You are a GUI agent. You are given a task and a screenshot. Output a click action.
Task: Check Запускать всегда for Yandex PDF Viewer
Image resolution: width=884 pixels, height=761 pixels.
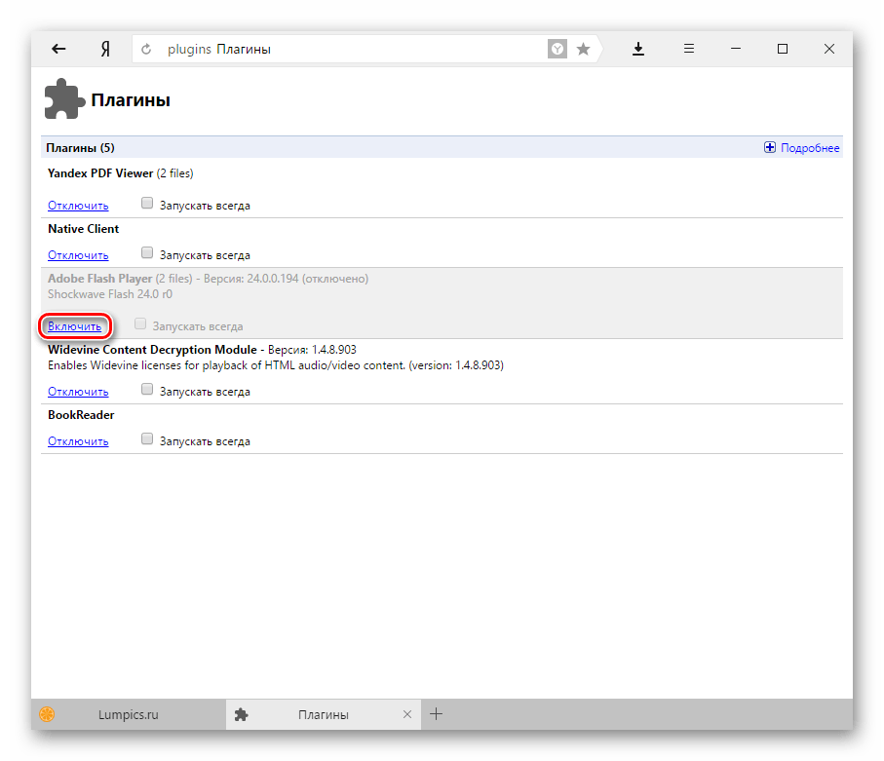tap(147, 203)
